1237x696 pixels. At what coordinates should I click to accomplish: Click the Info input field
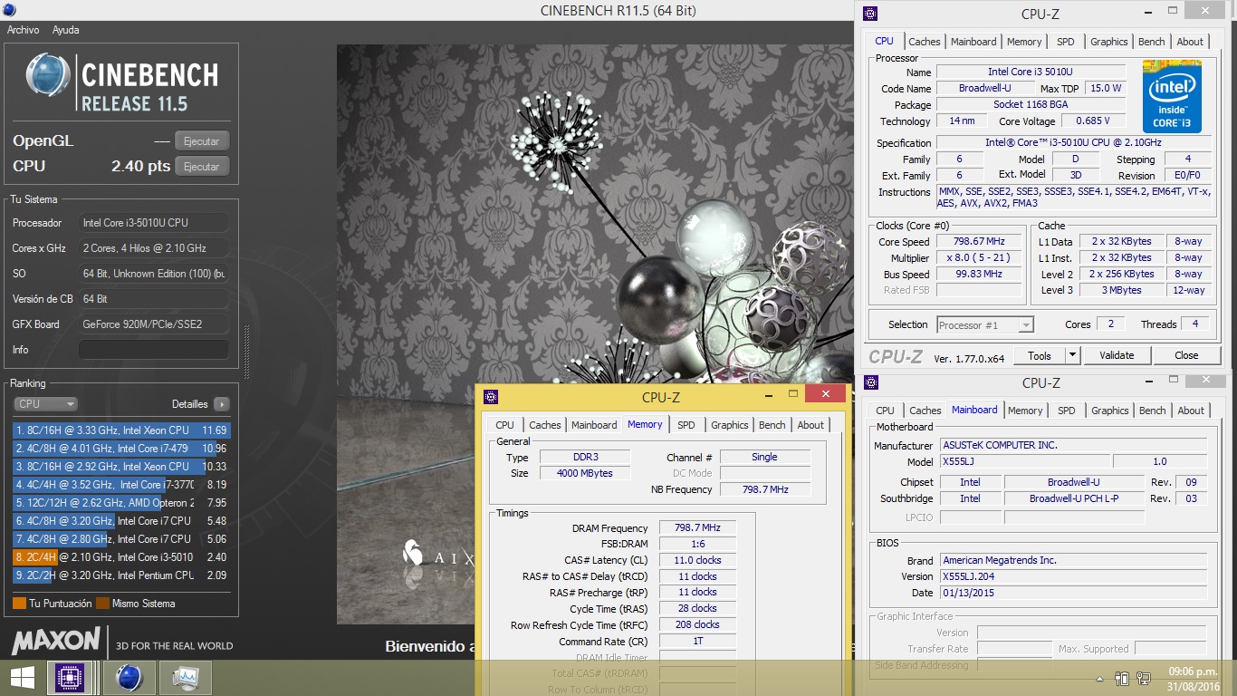pos(154,350)
